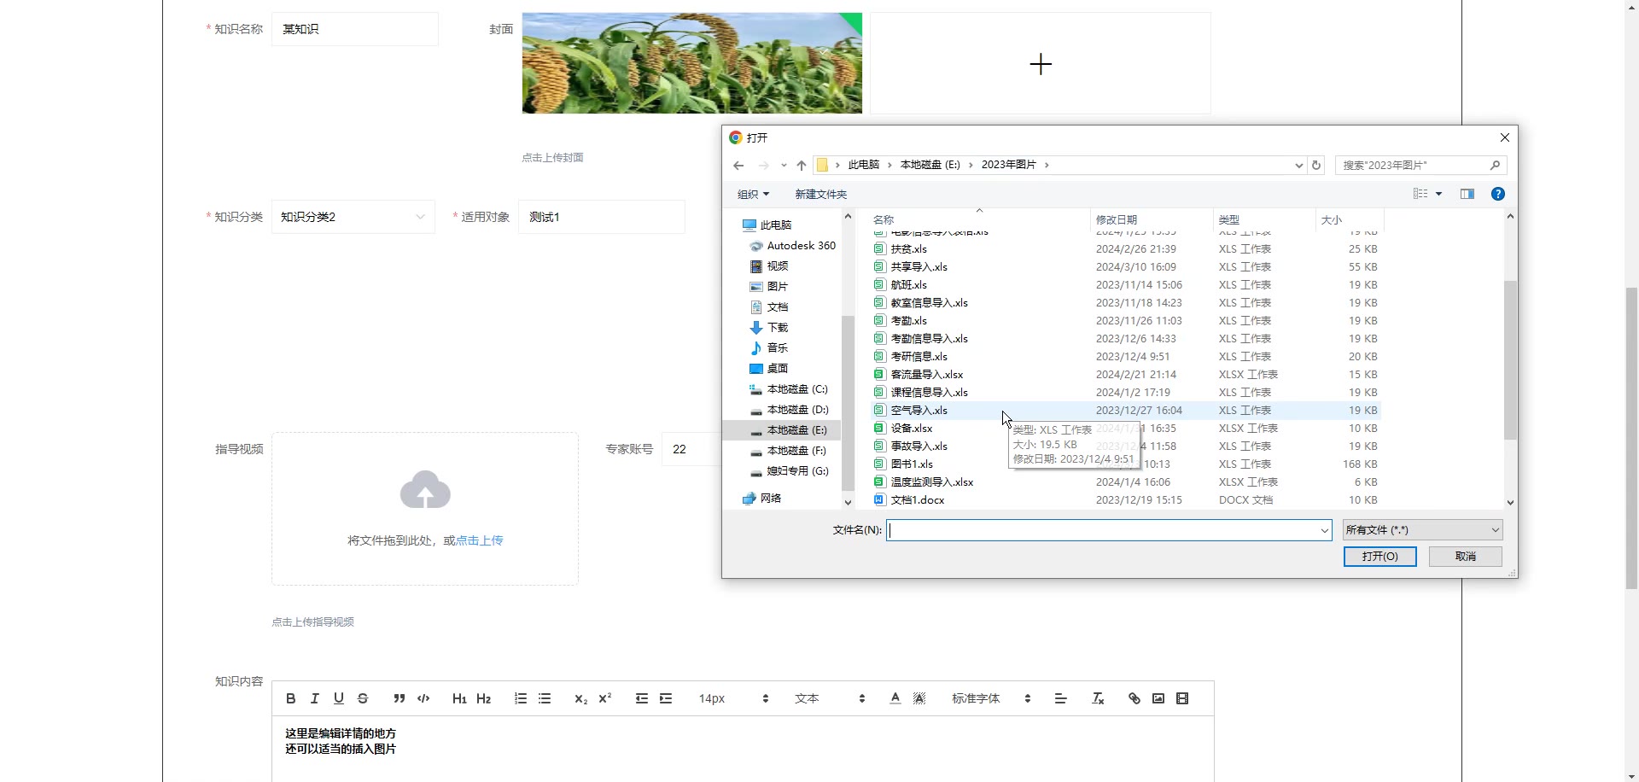Toggle bold formatting in the knowledge content editor

coord(291,698)
